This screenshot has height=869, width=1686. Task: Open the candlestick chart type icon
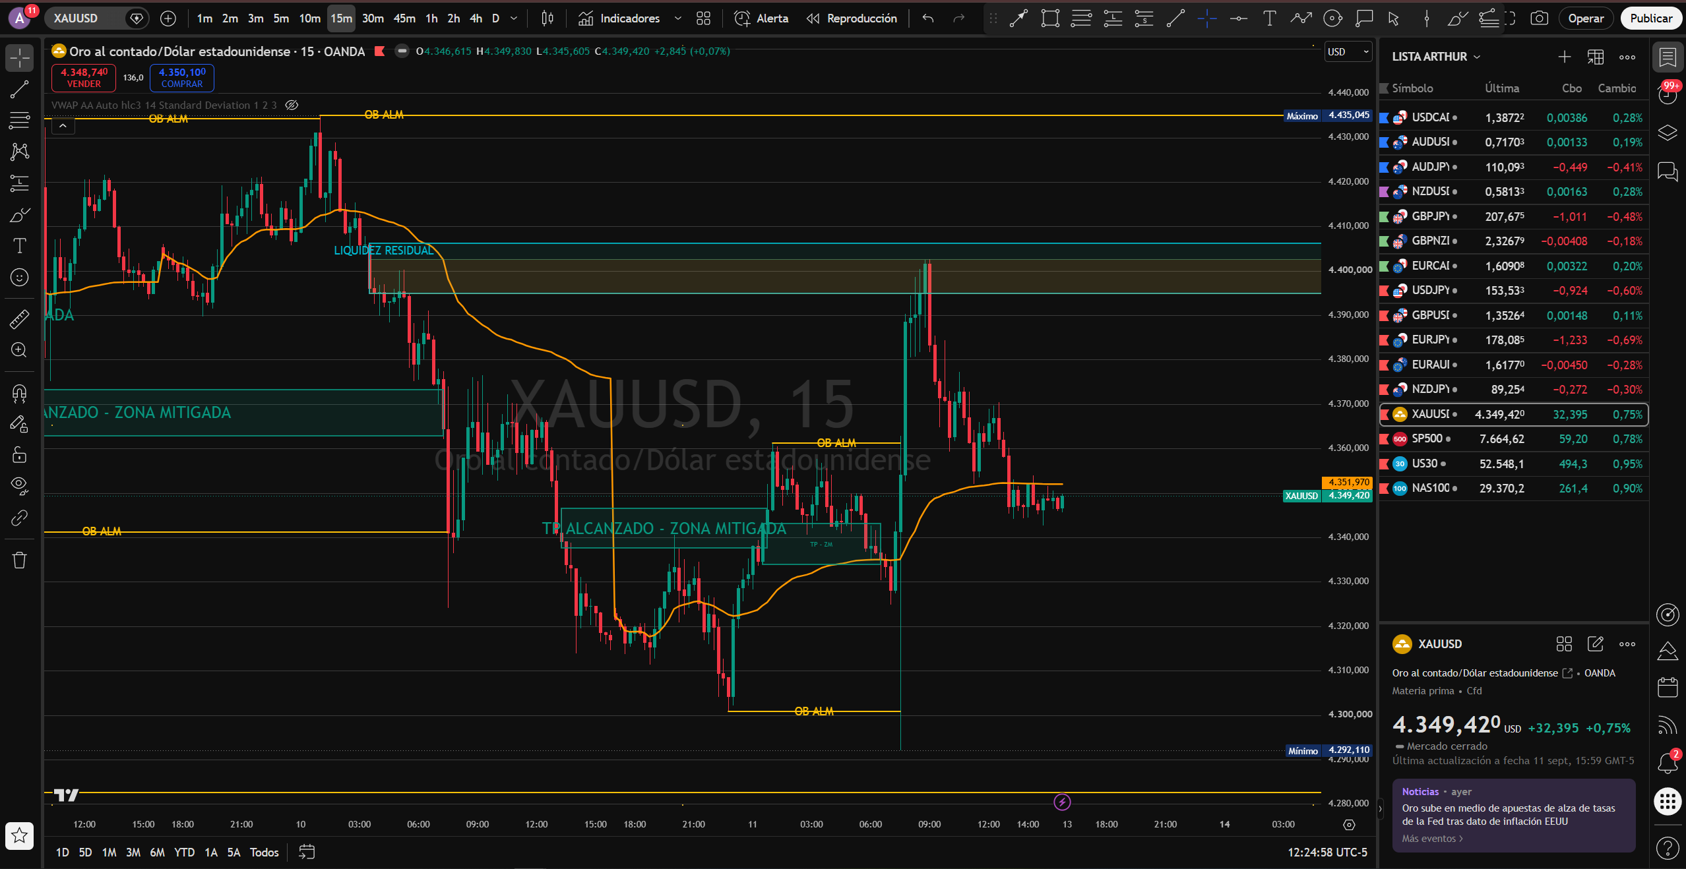click(x=547, y=18)
